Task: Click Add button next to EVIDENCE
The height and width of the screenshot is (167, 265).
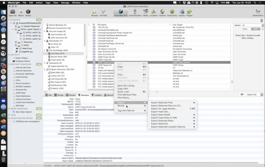Action: pyautogui.click(x=39, y=20)
